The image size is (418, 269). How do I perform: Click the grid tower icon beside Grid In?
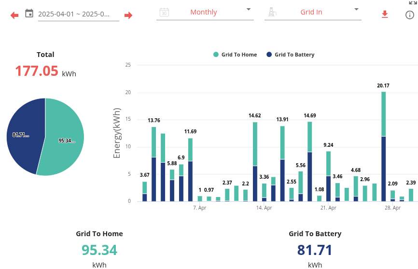pyautogui.click(x=272, y=12)
